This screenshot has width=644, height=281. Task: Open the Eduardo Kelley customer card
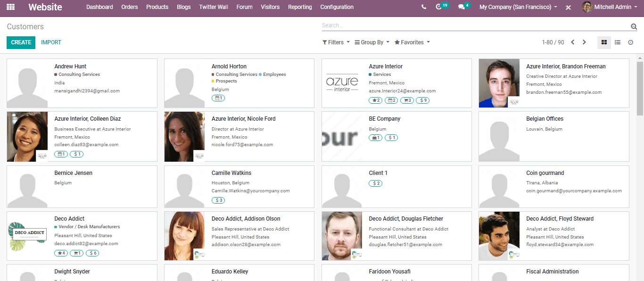point(239,273)
